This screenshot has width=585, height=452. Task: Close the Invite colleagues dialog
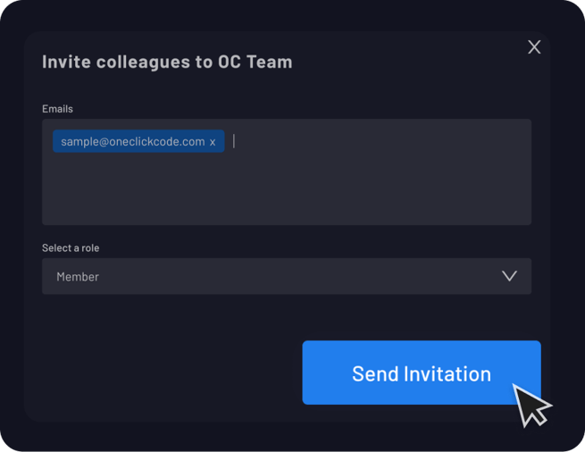point(534,47)
